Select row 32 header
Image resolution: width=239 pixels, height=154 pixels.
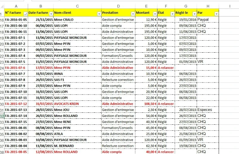pos(2,116)
